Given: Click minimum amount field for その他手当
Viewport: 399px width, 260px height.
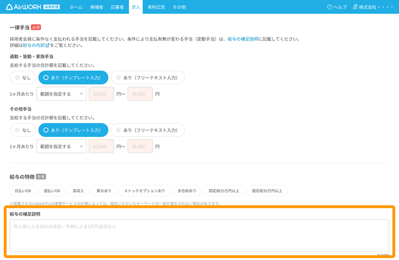Looking at the screenshot, I should (101, 146).
